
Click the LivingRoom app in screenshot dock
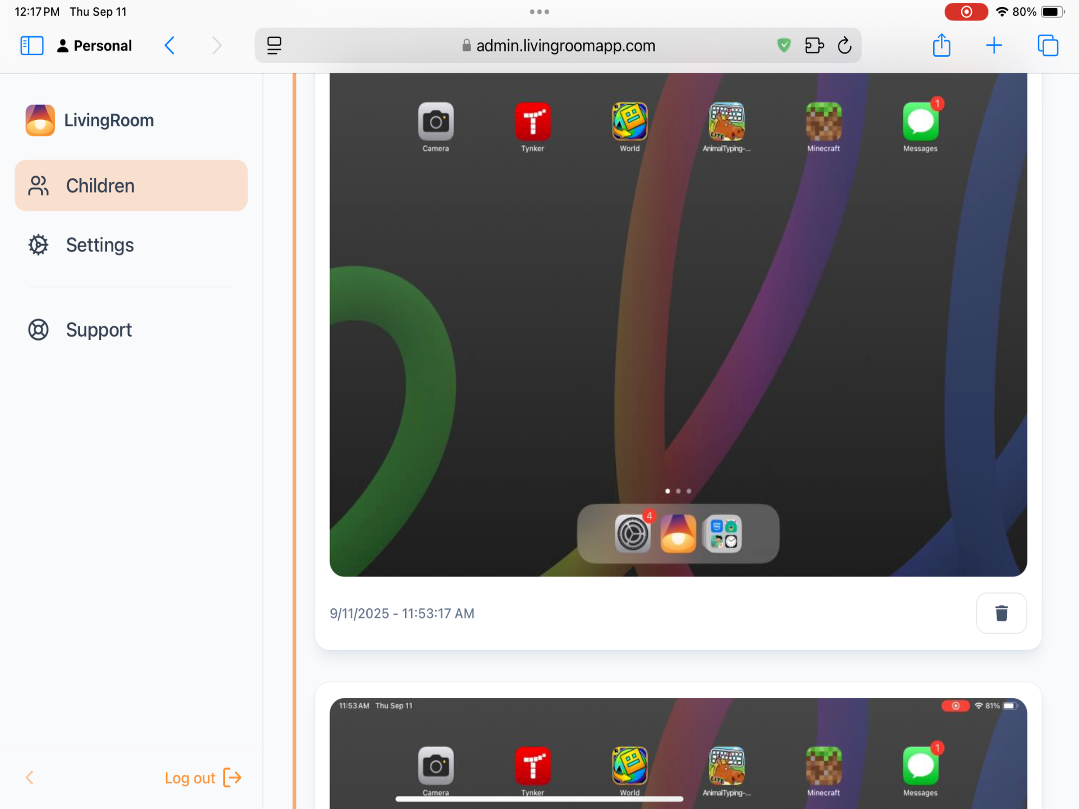tap(678, 534)
